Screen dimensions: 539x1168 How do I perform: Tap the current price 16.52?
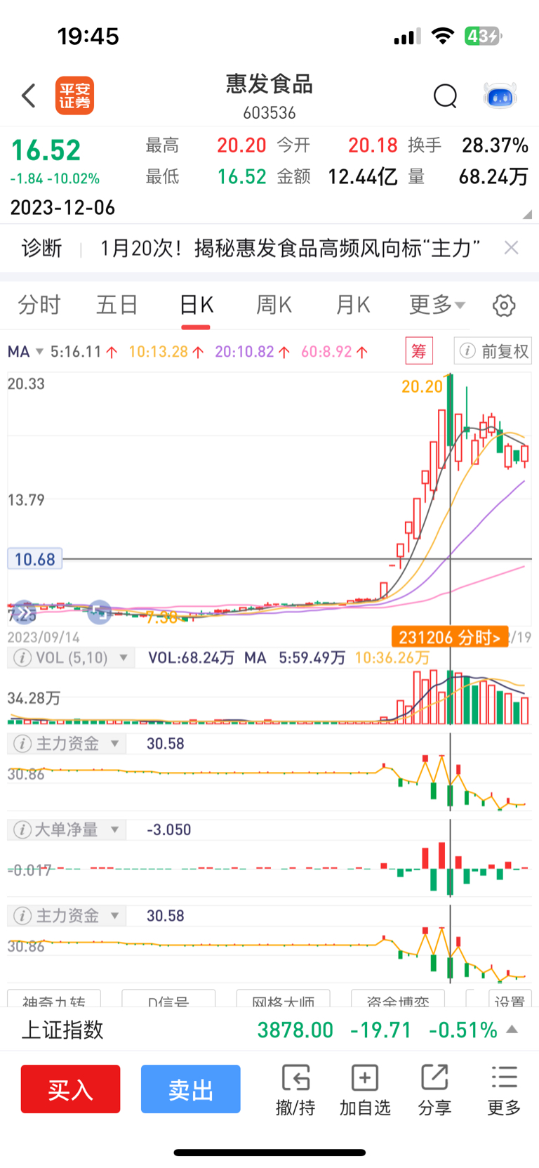click(46, 150)
